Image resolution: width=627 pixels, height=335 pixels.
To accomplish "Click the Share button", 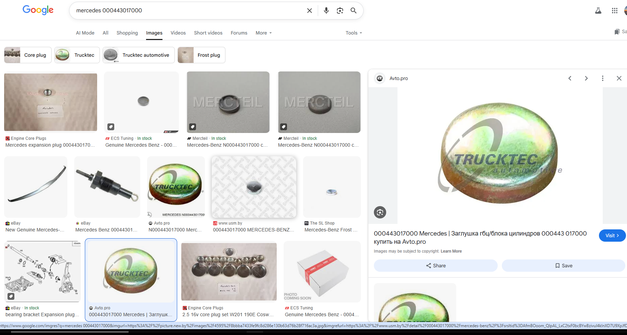I will pyautogui.click(x=435, y=266).
